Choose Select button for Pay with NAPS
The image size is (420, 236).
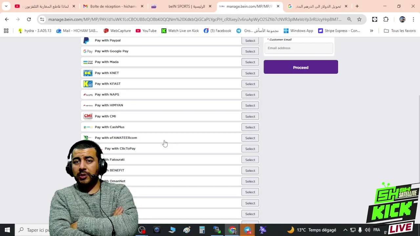pos(250,95)
